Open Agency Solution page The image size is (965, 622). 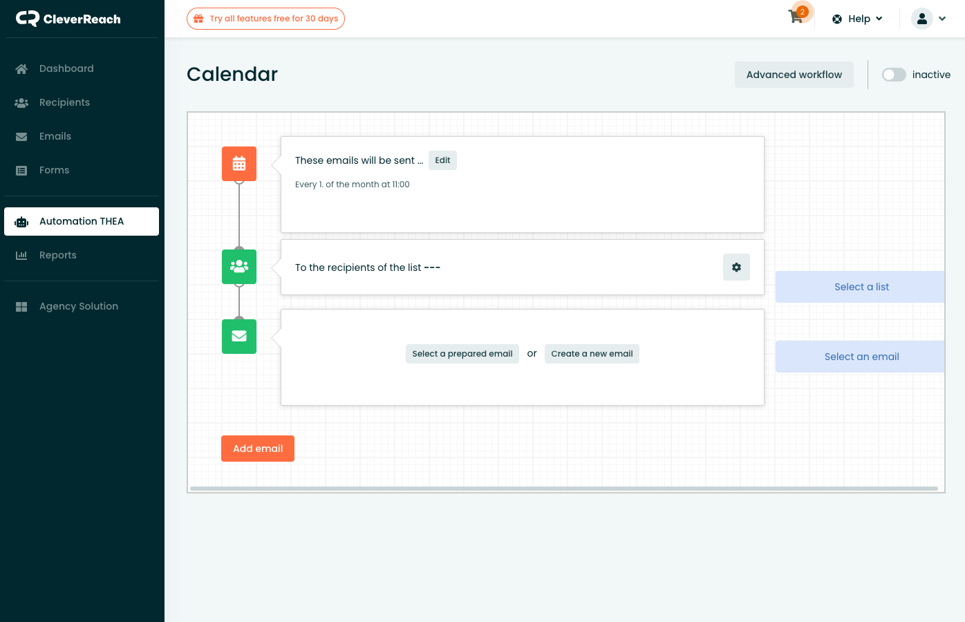click(82, 306)
